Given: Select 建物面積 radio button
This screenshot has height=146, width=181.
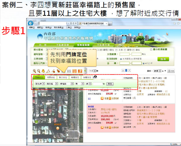Looking at the screenshot, I should pos(132,59).
